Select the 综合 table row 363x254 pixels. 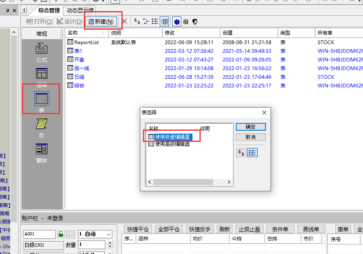pyautogui.click(x=214, y=85)
